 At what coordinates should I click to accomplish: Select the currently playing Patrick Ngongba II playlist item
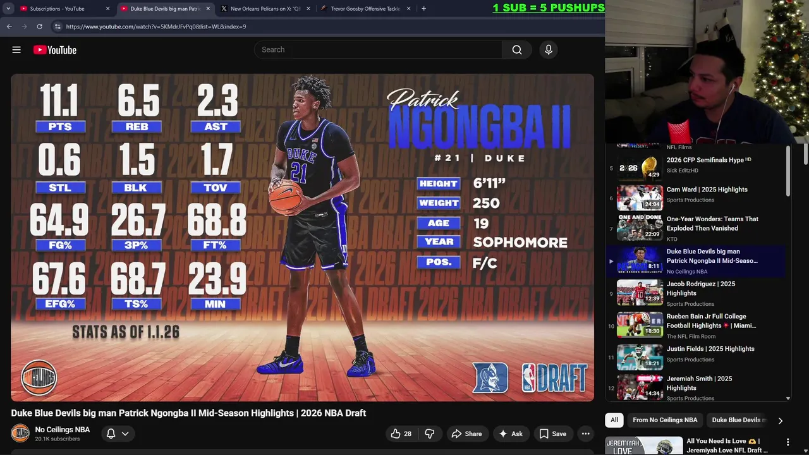695,261
